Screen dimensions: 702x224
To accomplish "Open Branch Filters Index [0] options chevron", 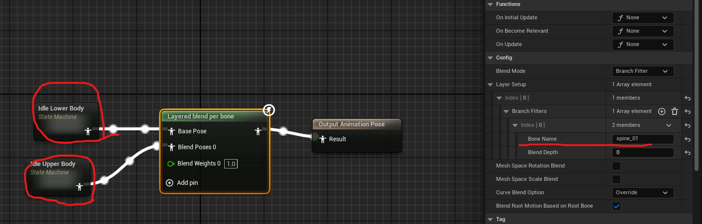I will 669,125.
